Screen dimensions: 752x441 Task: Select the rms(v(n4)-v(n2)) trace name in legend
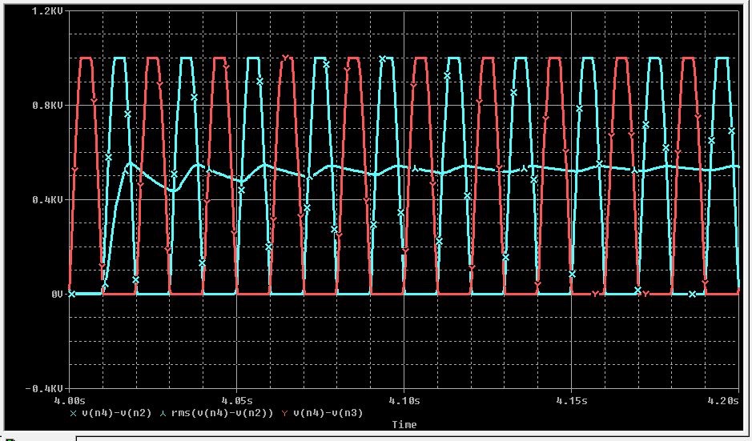coord(223,413)
